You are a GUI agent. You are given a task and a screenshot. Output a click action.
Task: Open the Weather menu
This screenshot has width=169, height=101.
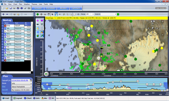27,4
